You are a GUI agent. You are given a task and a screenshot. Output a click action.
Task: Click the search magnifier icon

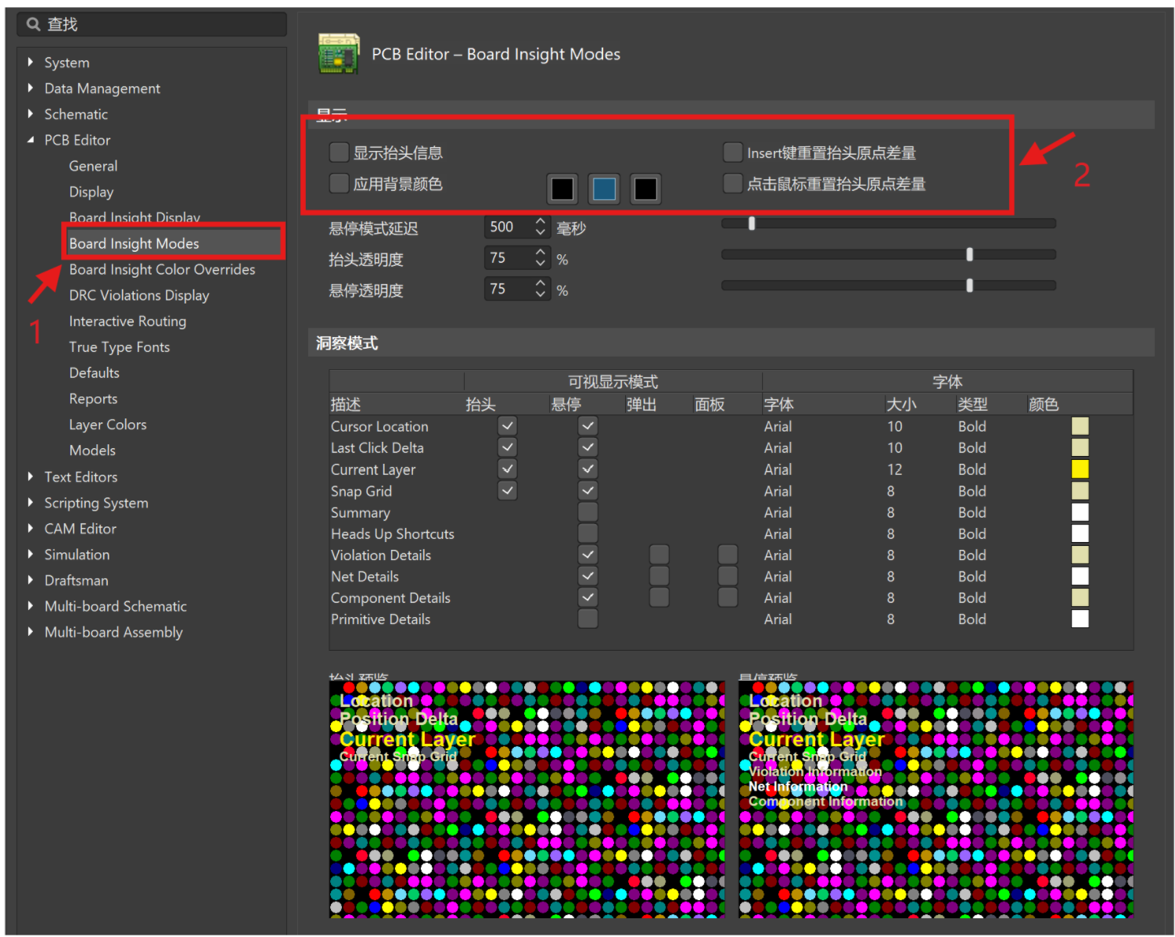tap(32, 23)
